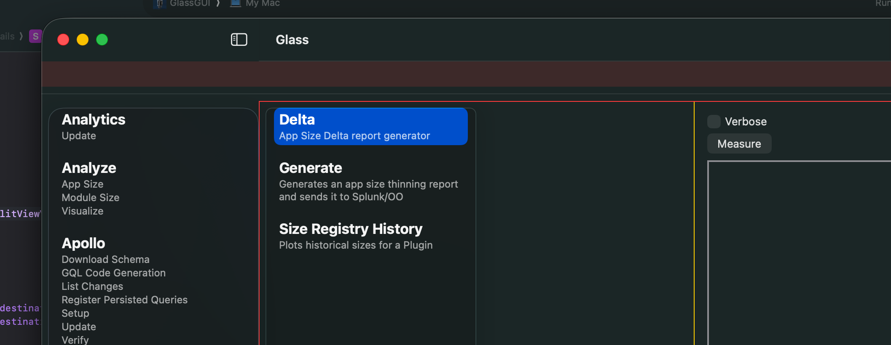Screen dimensions: 891x345
Task: Click the purple S icon in Xcode
Action: (35, 36)
